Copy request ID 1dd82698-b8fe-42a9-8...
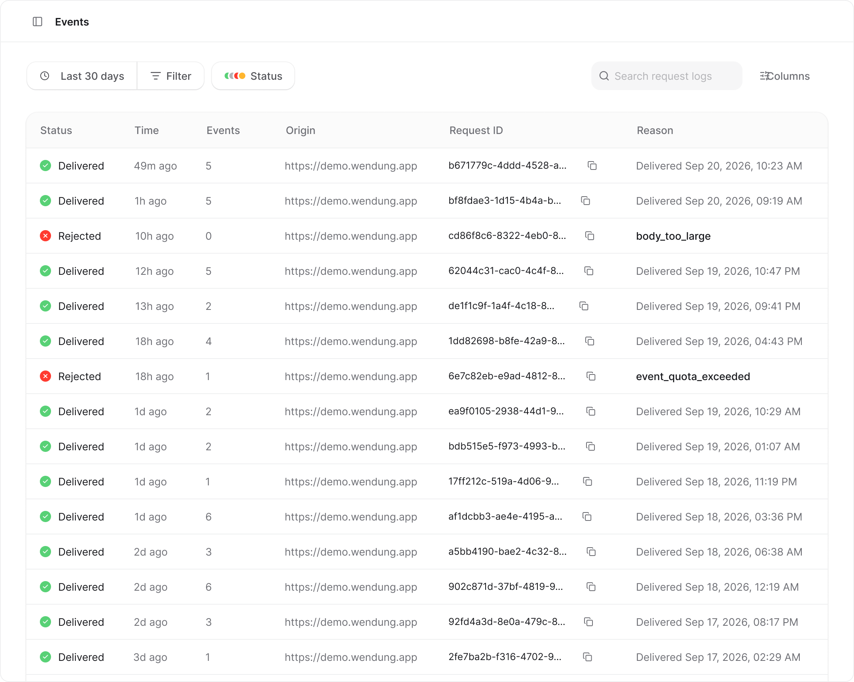This screenshot has height=682, width=854. (x=590, y=341)
